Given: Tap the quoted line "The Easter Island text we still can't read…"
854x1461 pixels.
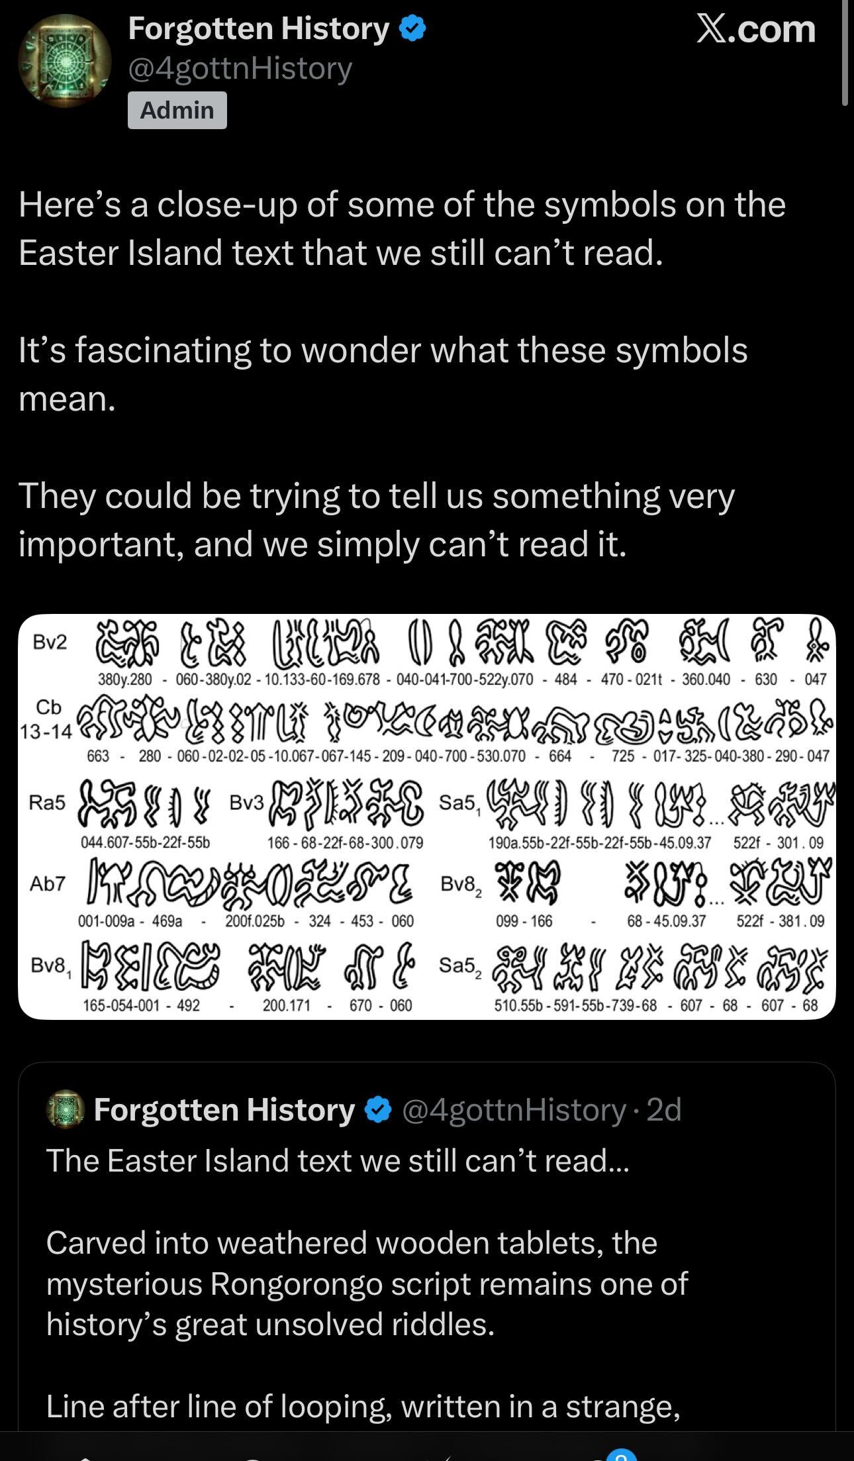Looking at the screenshot, I should point(337,1161).
